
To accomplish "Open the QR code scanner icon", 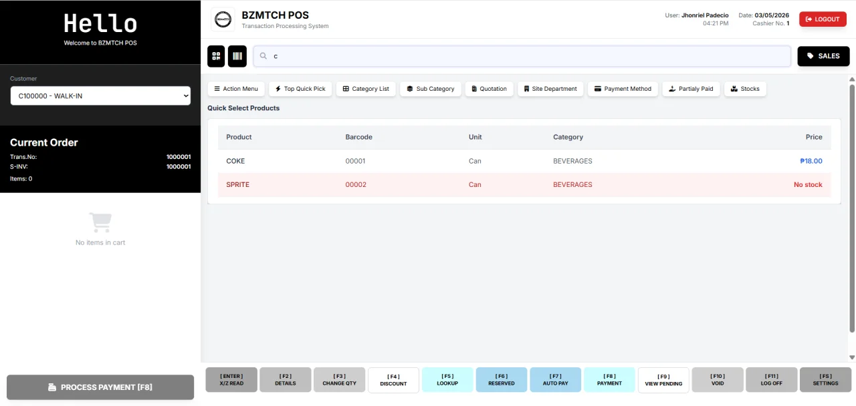I will 216,56.
